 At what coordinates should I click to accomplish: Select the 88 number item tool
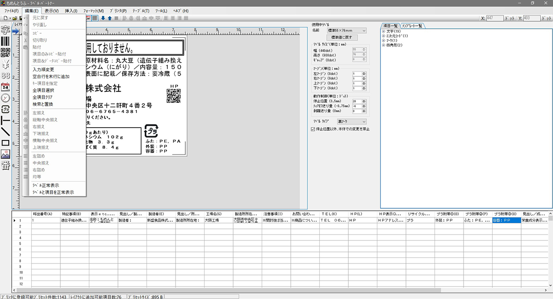click(6, 75)
